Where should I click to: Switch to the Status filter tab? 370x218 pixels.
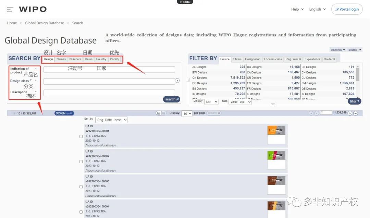click(x=237, y=59)
